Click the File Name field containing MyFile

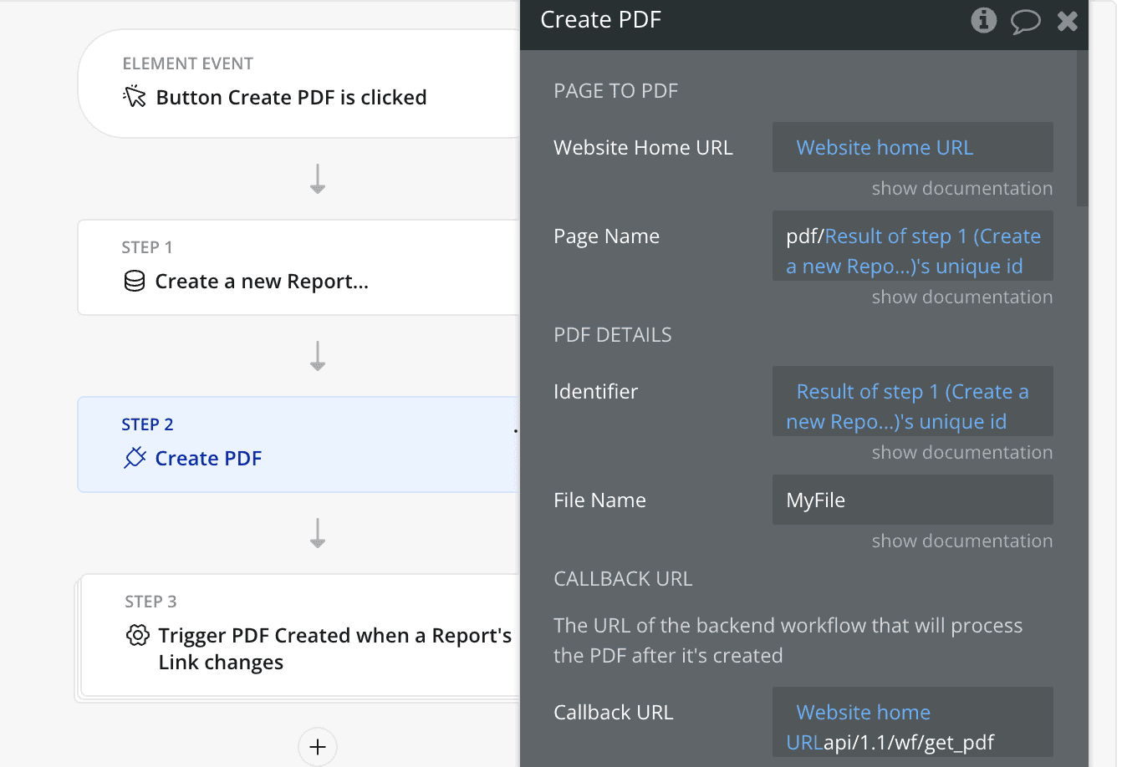pyautogui.click(x=911, y=500)
